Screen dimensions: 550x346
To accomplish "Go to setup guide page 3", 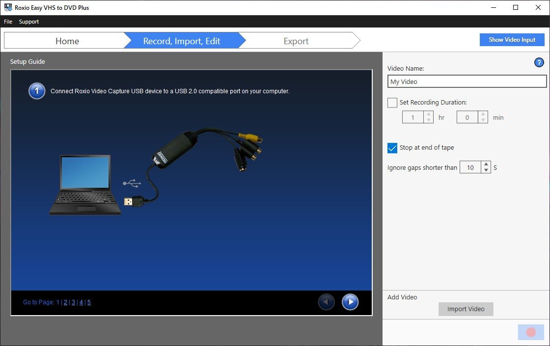I will pos(73,302).
